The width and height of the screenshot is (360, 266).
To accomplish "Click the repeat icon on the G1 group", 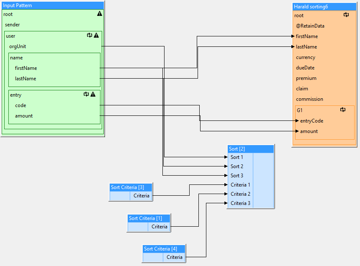I will [x=343, y=110].
